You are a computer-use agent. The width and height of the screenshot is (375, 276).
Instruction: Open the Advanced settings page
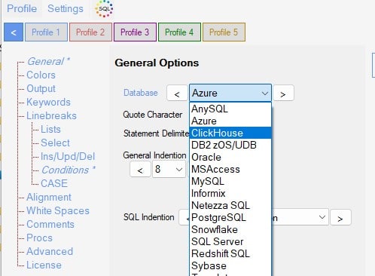tap(50, 251)
